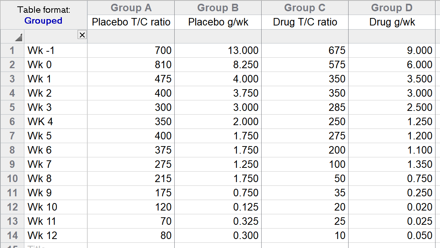Select the Group D column header
Viewport: 440px width, 248px height.
pos(392,8)
